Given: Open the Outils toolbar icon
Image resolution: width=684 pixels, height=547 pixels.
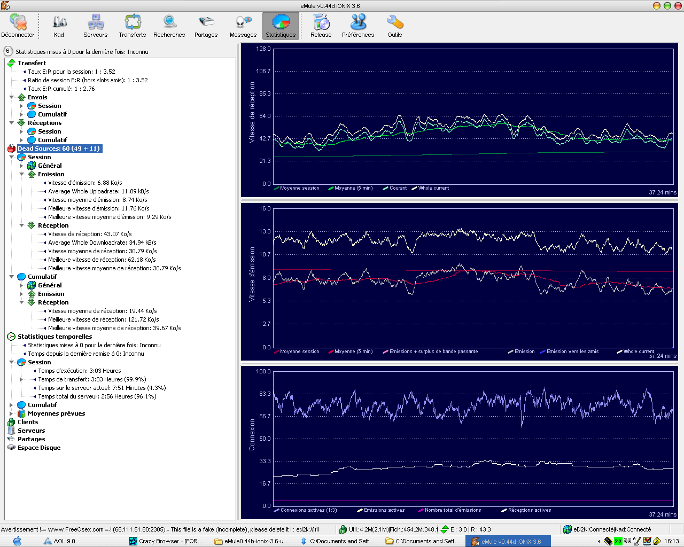Looking at the screenshot, I should point(395,26).
